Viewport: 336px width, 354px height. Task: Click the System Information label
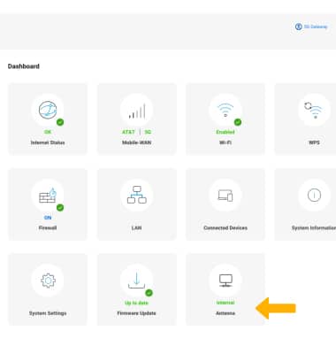[x=314, y=228]
